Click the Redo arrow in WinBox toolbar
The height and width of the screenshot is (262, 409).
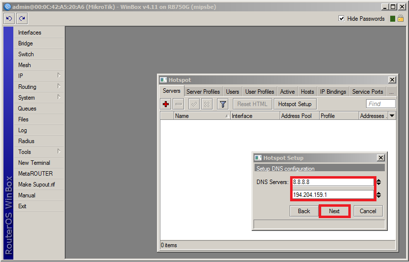[22, 19]
